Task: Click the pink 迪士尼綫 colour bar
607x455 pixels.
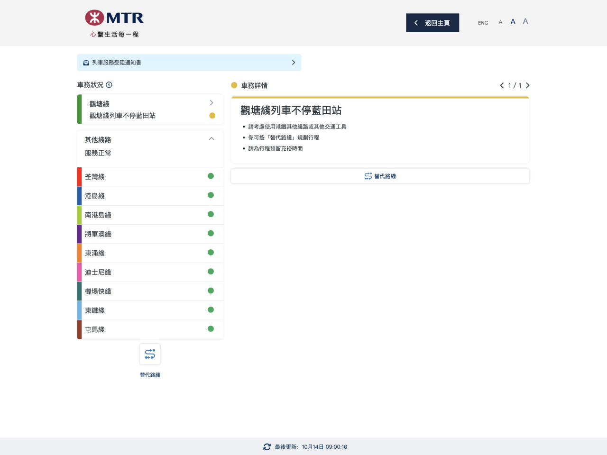Action: [79, 272]
